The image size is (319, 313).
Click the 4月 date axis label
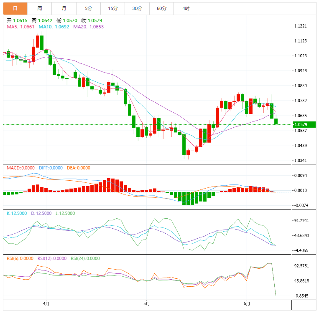click(x=46, y=304)
